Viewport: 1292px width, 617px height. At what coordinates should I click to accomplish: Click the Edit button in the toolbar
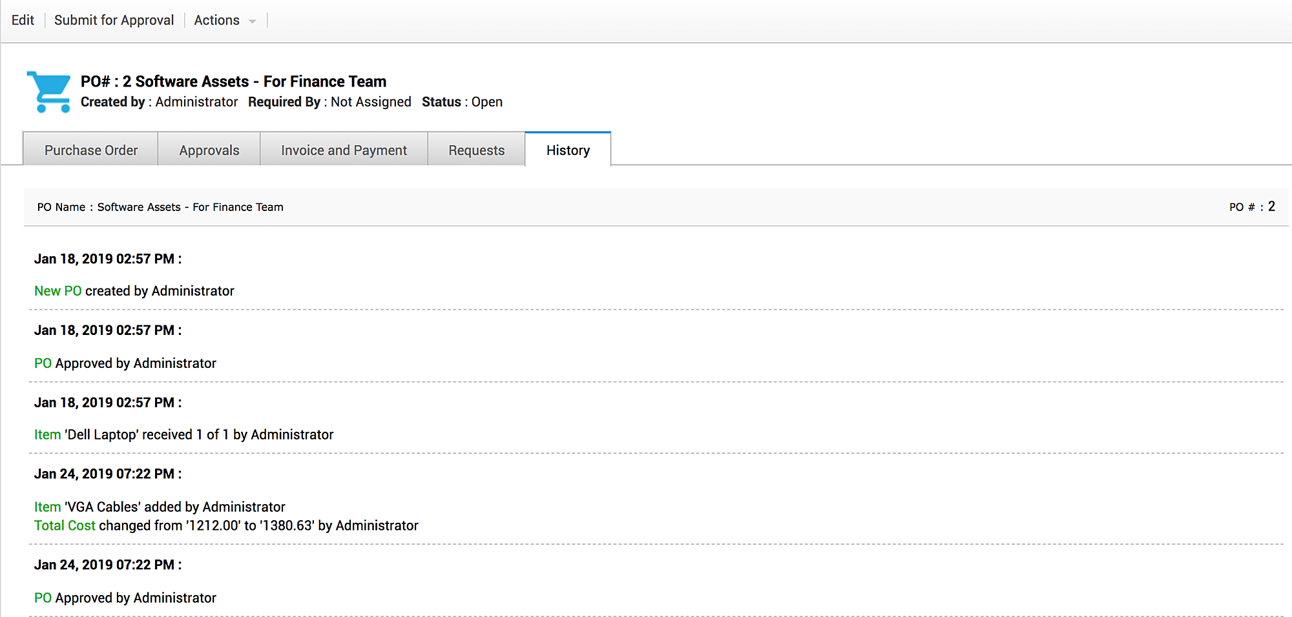point(23,20)
